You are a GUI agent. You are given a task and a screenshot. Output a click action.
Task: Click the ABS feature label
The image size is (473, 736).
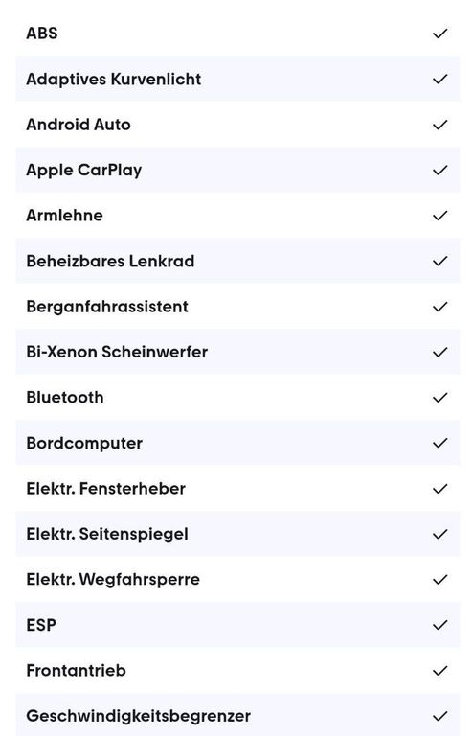coord(42,34)
